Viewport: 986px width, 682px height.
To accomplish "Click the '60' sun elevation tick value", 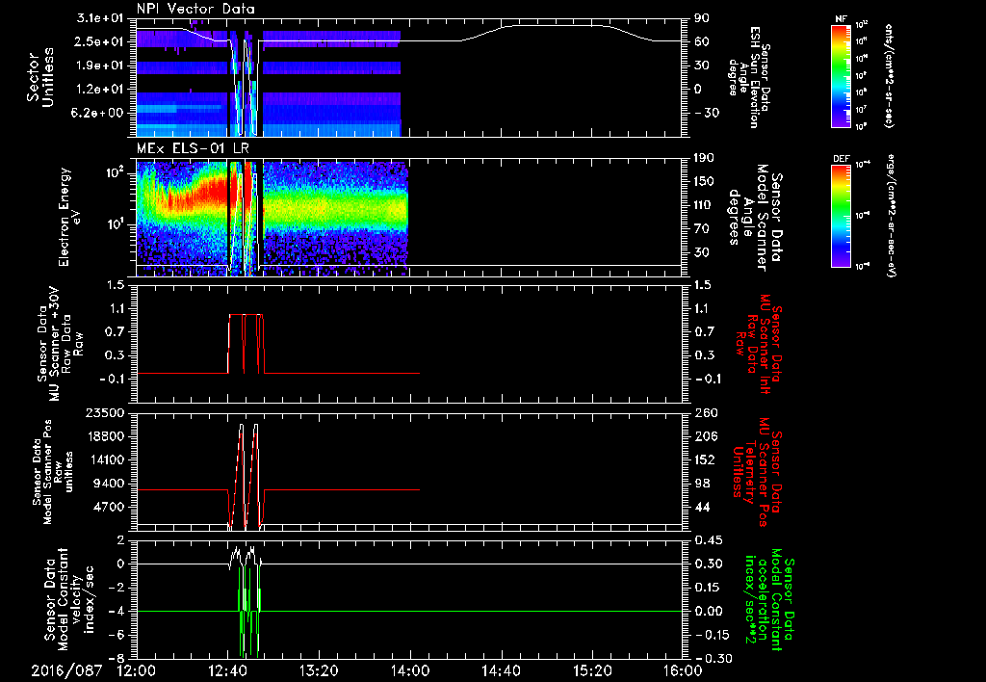I will coord(702,41).
